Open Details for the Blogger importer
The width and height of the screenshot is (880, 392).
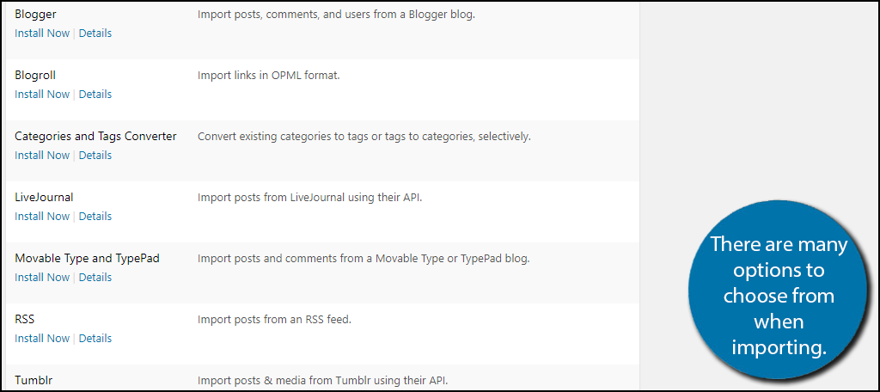[95, 34]
